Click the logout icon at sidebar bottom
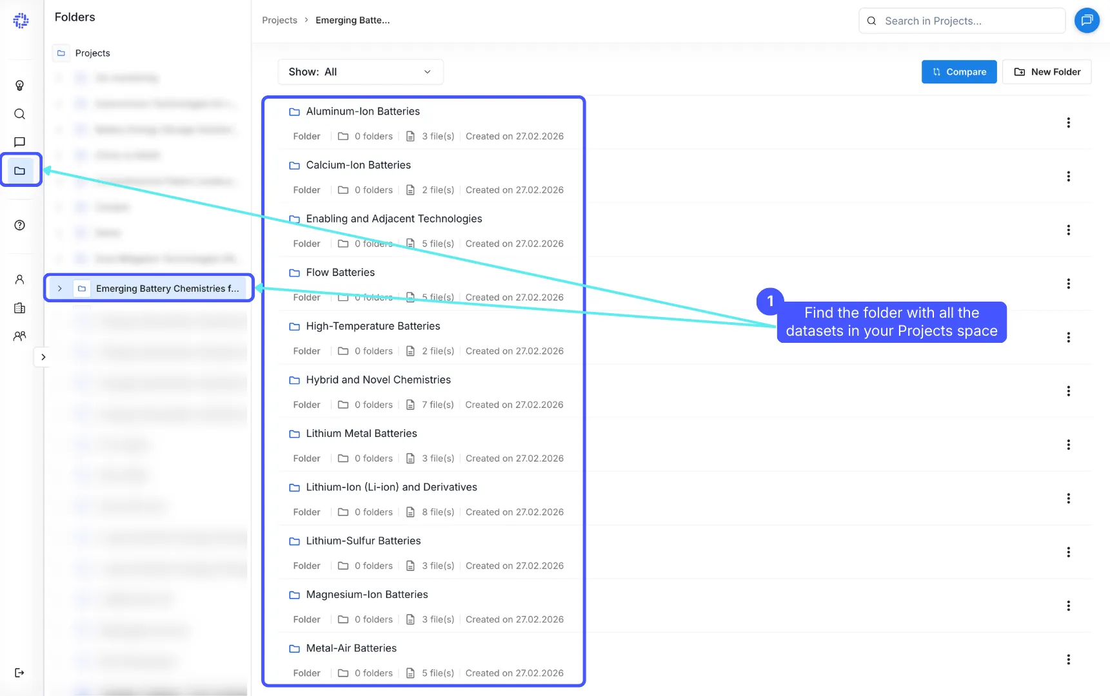The height and width of the screenshot is (696, 1110). [19, 673]
